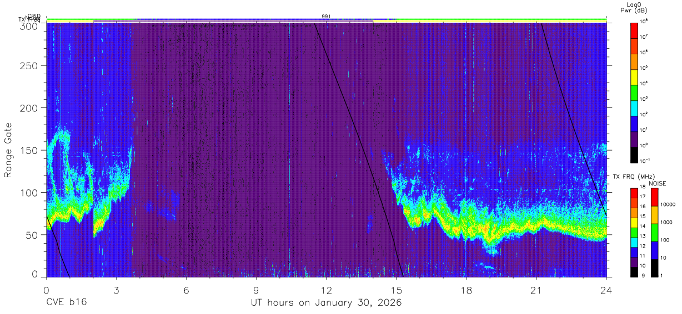Screen dimensions: 682x314
Task: Click the '12' tick on the UT hours axis
Action: (326, 290)
